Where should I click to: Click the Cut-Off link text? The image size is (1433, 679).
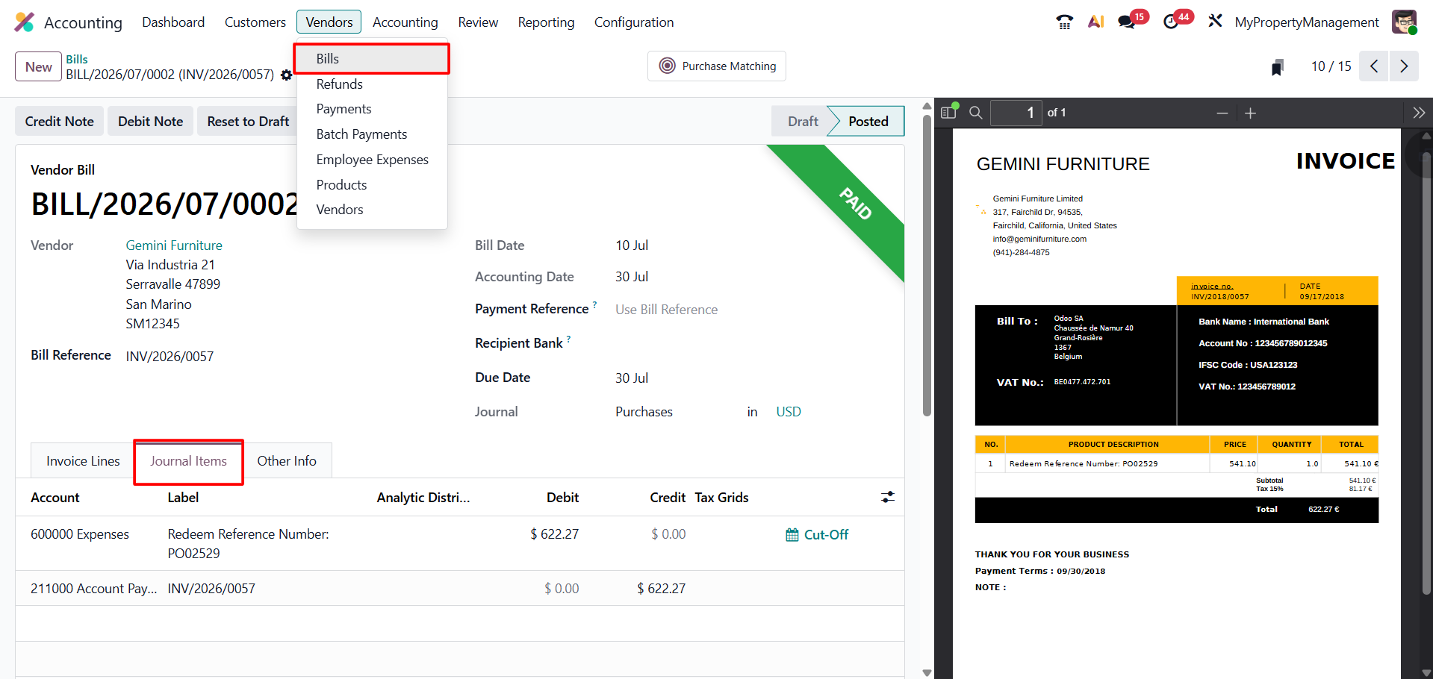(x=826, y=535)
